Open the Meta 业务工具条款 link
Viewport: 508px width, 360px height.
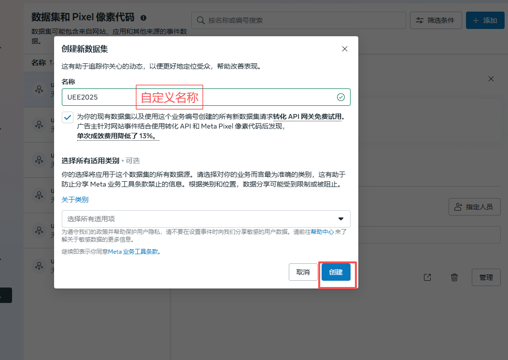[x=133, y=252]
